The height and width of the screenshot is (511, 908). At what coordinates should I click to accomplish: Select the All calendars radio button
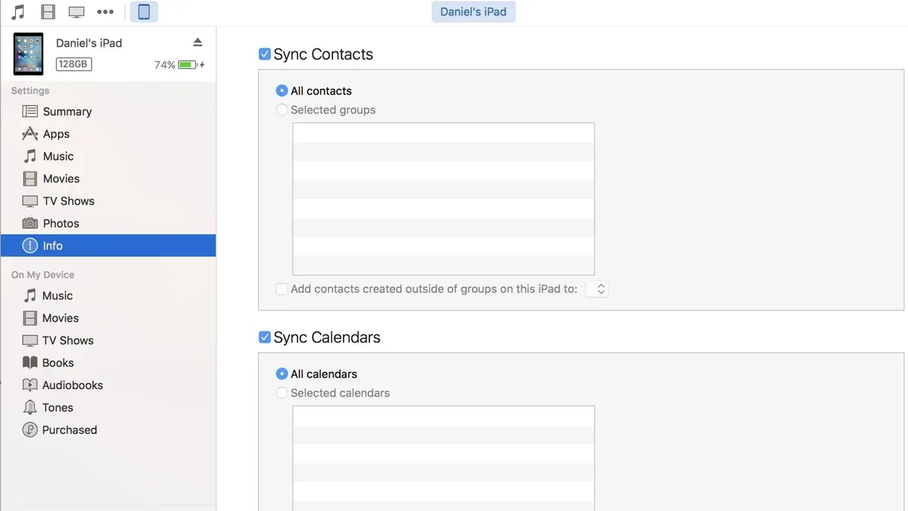281,374
